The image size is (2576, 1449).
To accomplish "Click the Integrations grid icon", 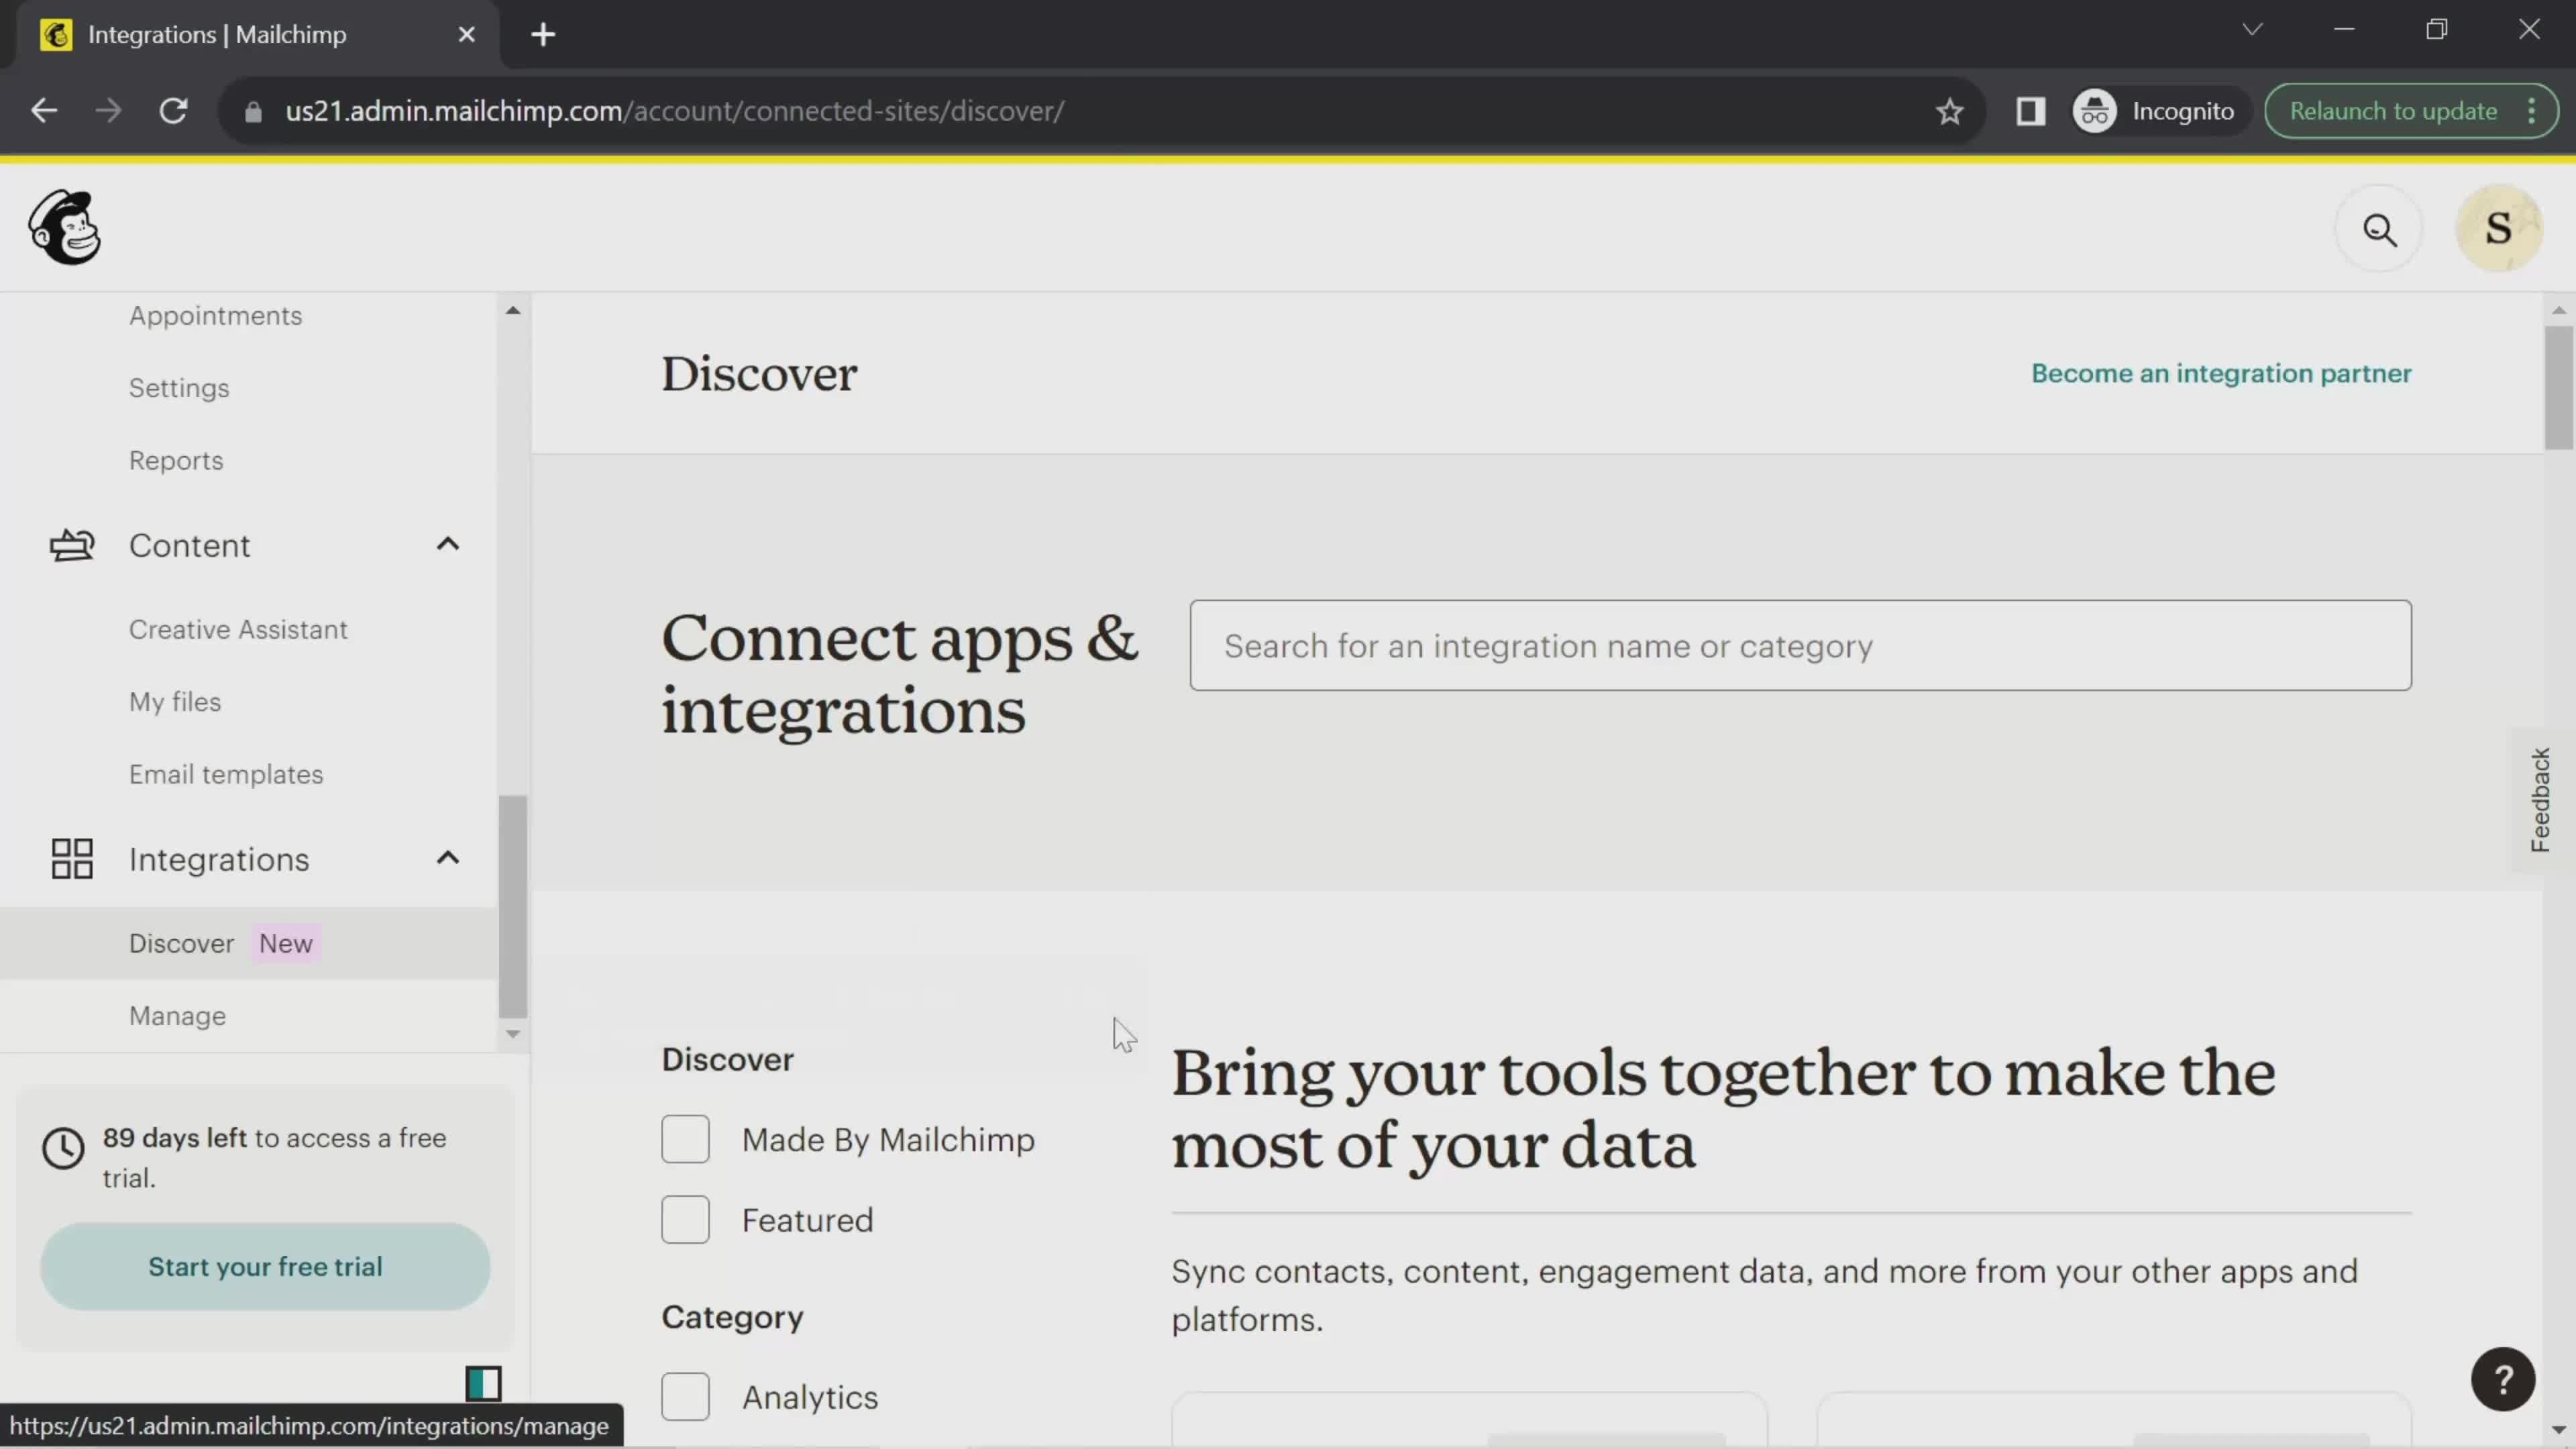I will 72,859.
